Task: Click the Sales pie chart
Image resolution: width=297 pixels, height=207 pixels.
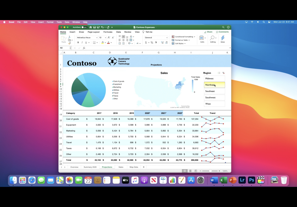Action: pyautogui.click(x=89, y=90)
